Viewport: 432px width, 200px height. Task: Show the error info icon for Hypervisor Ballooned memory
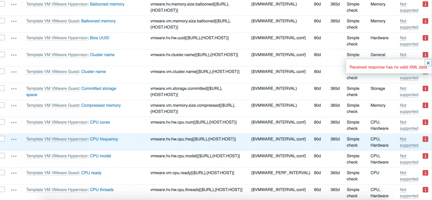(425, 4)
